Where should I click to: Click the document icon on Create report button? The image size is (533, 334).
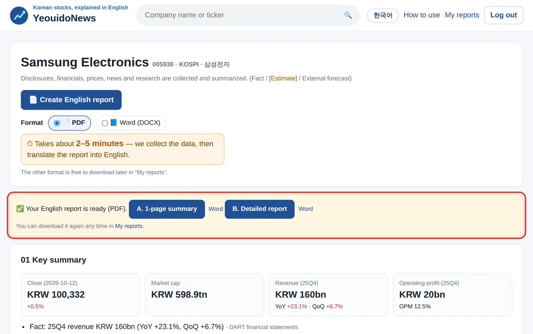[x=33, y=100]
